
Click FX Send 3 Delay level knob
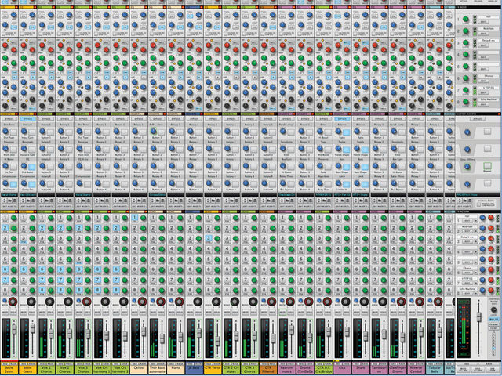click(466, 43)
